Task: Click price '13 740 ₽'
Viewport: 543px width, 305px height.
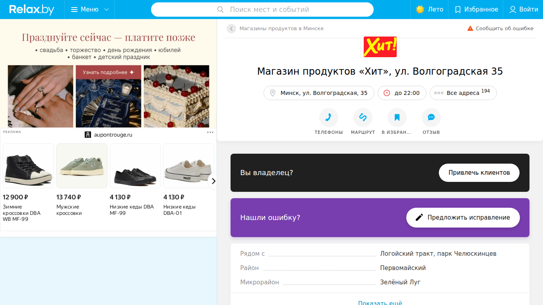Action: 69,197
